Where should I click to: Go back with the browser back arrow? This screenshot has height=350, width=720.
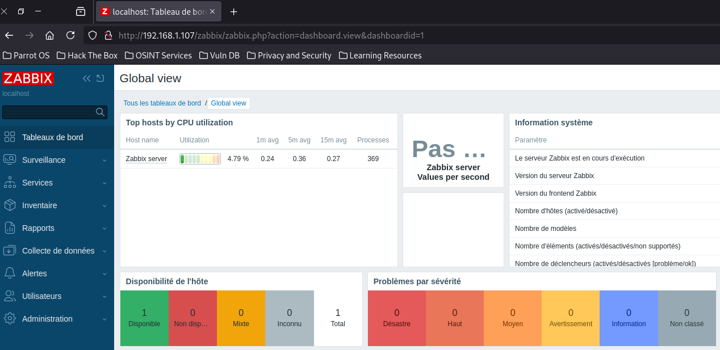pyautogui.click(x=9, y=35)
